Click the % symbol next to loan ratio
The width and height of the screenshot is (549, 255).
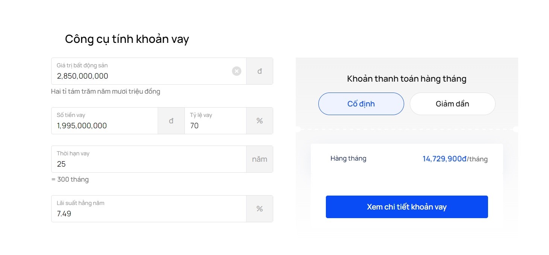tap(260, 121)
